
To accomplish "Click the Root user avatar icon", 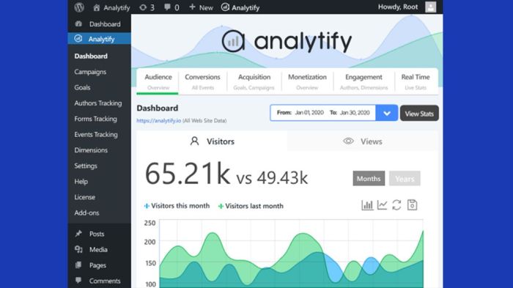I will click(x=431, y=7).
